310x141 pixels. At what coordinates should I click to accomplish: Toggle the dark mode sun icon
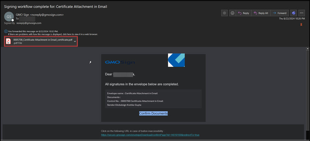pos(224,13)
